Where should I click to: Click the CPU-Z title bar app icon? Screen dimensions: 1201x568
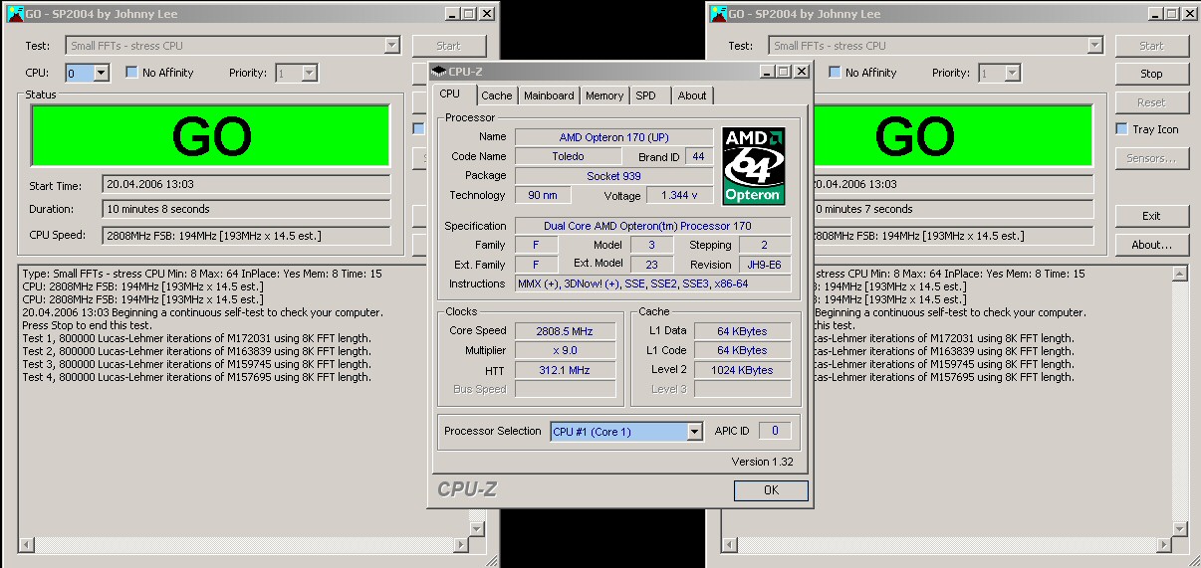point(439,72)
